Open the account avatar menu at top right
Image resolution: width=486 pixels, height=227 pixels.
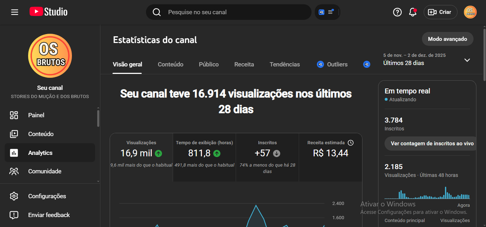click(470, 12)
